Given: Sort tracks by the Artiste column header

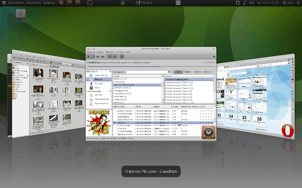Looking at the screenshot, I should click(x=144, y=107).
